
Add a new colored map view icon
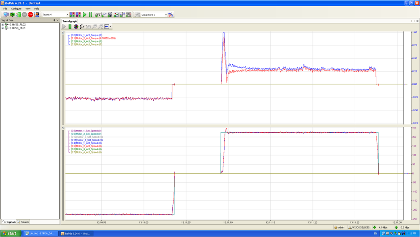pos(116,15)
